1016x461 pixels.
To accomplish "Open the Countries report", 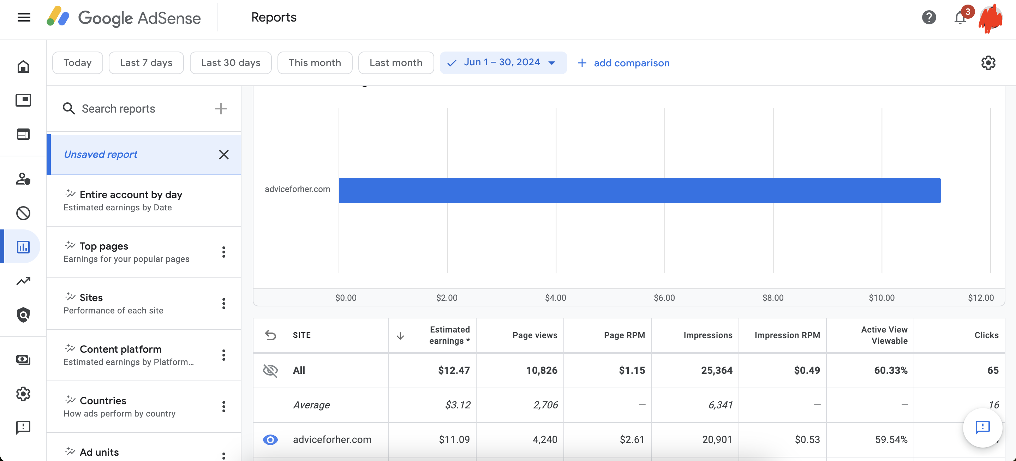I will point(144,407).
